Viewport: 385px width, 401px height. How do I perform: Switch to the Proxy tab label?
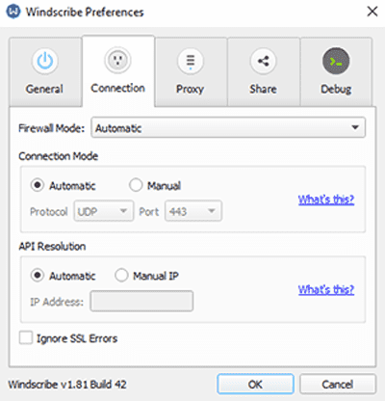[x=190, y=89]
